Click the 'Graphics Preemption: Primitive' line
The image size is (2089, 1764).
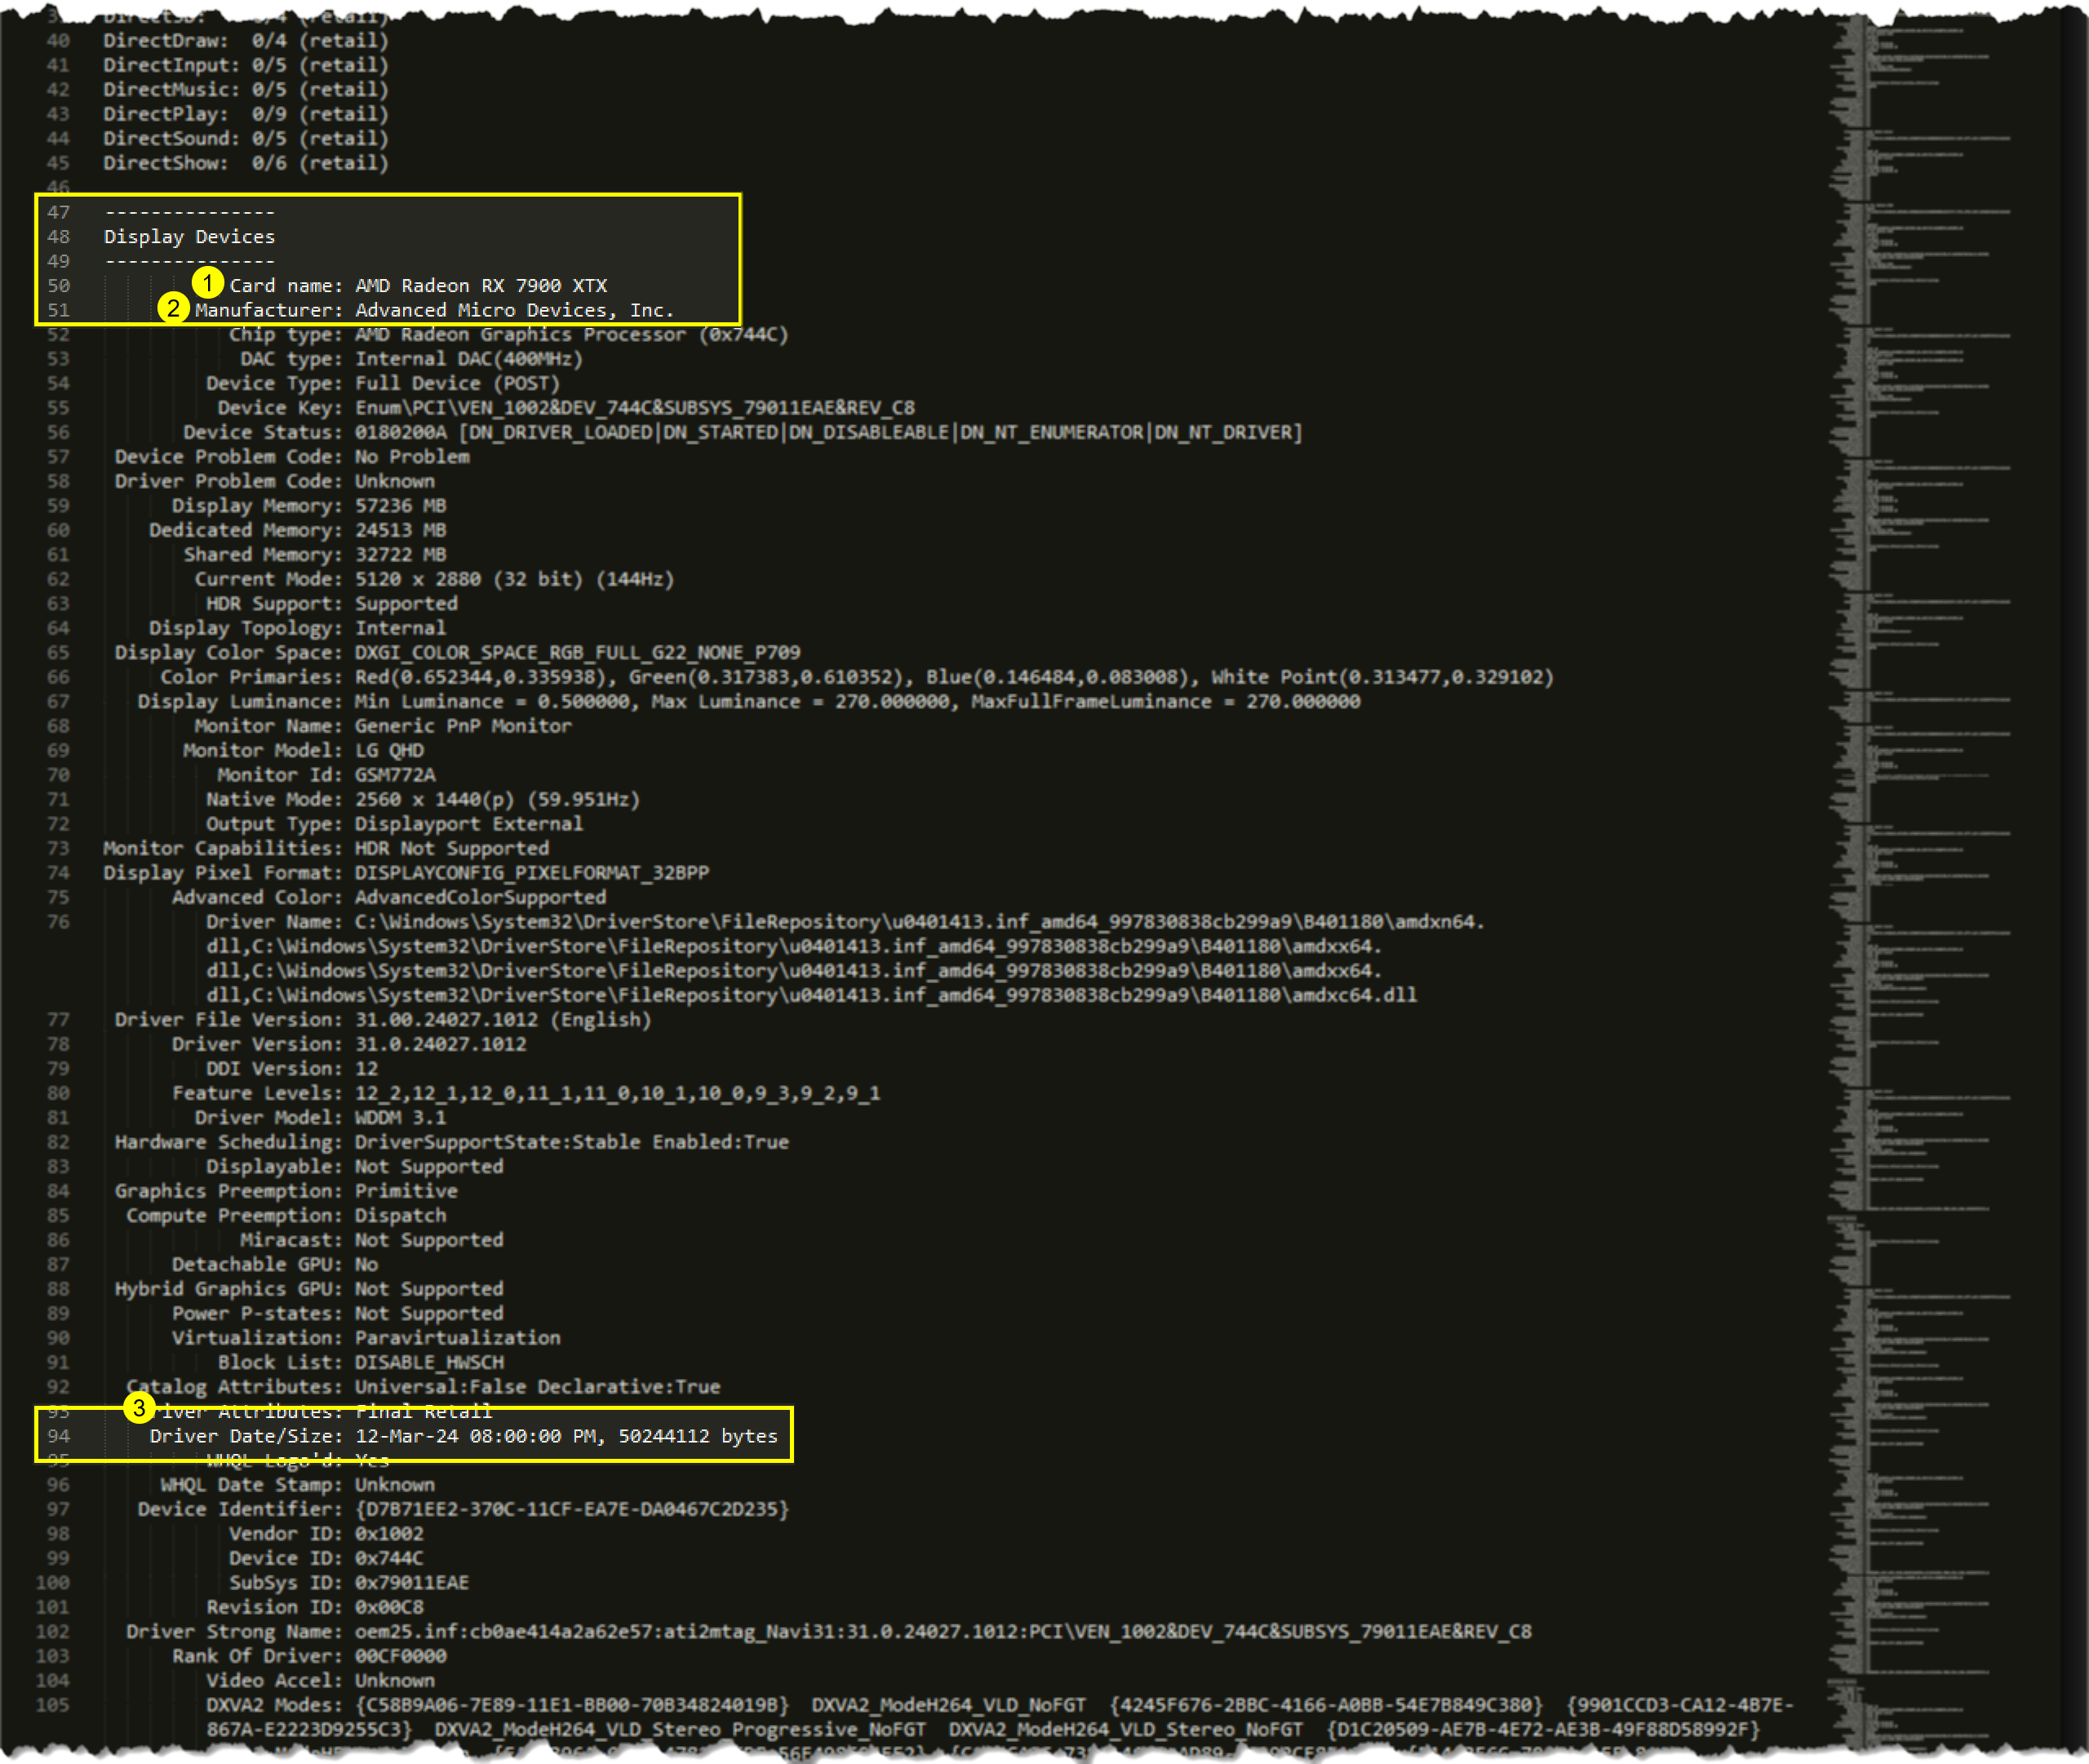point(286,1192)
